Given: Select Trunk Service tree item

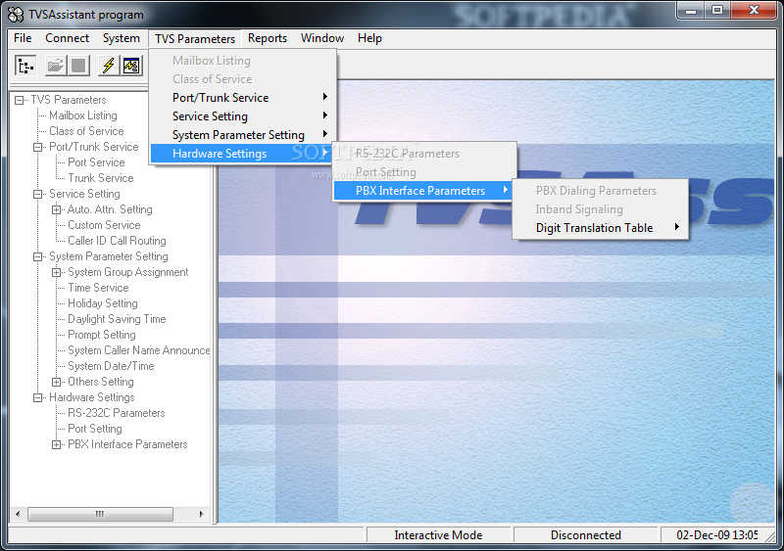Looking at the screenshot, I should [101, 178].
